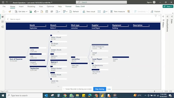Image resolution: width=174 pixels, height=98 pixels.
Task: Click the Save icon in title bar
Action: 3,2
